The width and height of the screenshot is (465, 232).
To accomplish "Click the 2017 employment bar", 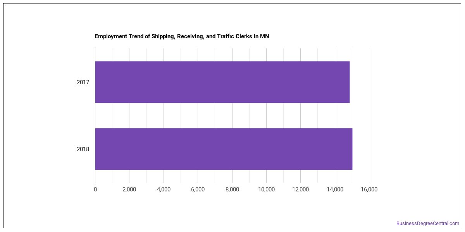I will 222,82.
